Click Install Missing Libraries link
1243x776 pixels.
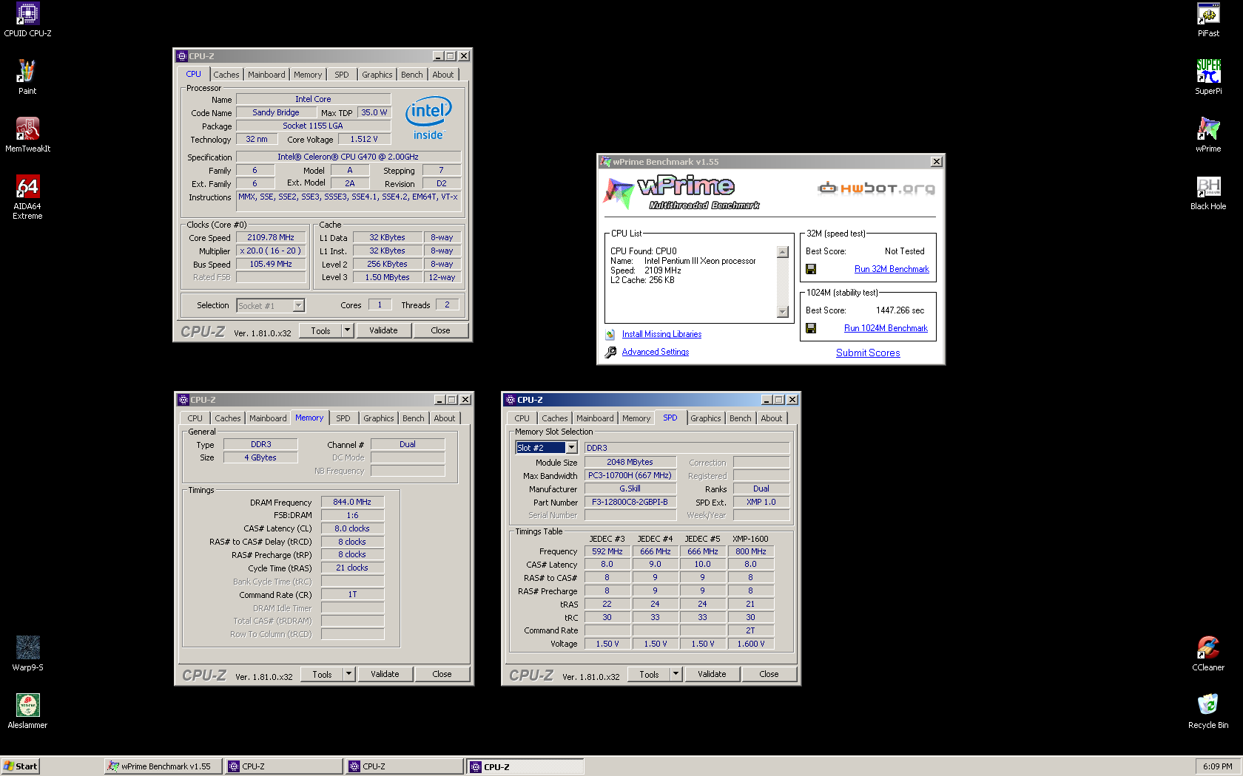click(x=661, y=334)
